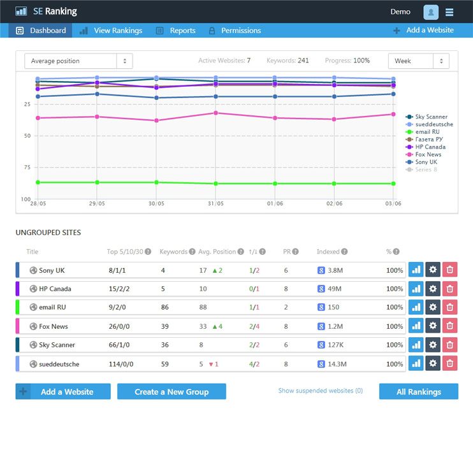
Task: Delete email RU with trash icon
Action: click(450, 307)
